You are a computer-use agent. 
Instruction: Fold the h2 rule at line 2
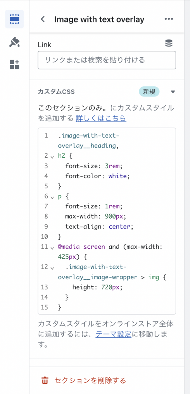pos(52,157)
